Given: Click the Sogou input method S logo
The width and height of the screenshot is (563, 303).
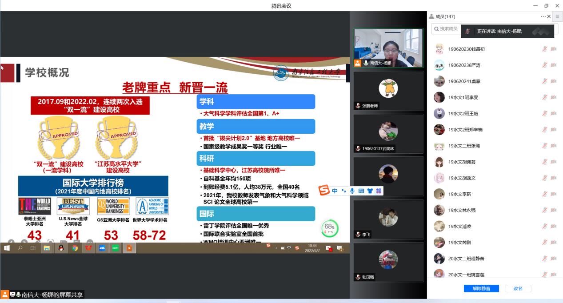Looking at the screenshot, I should tap(324, 191).
